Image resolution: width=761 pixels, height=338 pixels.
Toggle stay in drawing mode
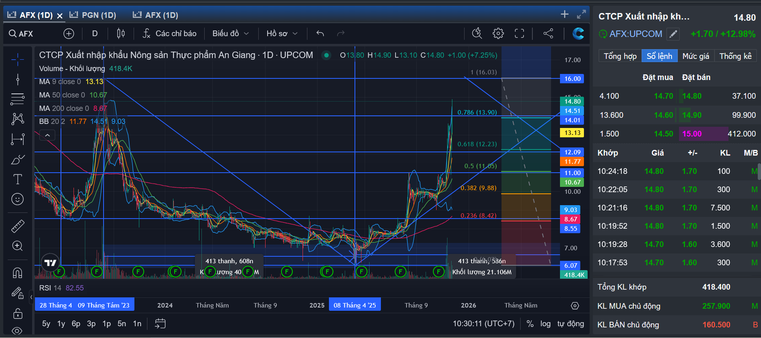tap(17, 292)
